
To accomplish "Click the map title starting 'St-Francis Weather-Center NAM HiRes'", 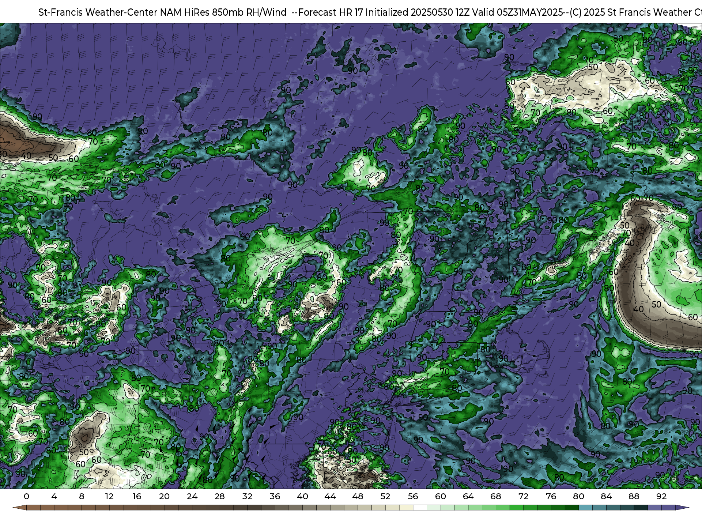I will click(370, 12).
